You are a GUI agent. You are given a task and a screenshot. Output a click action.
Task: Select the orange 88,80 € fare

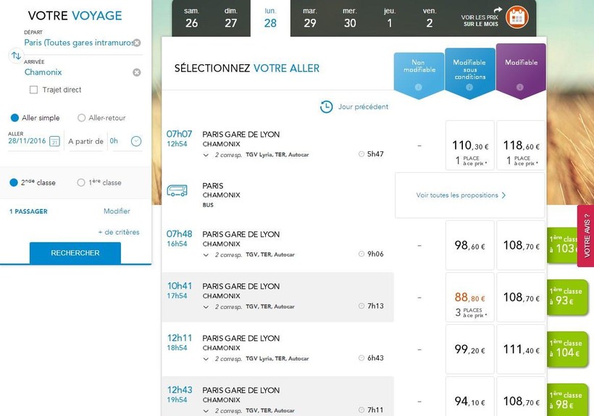(x=470, y=297)
